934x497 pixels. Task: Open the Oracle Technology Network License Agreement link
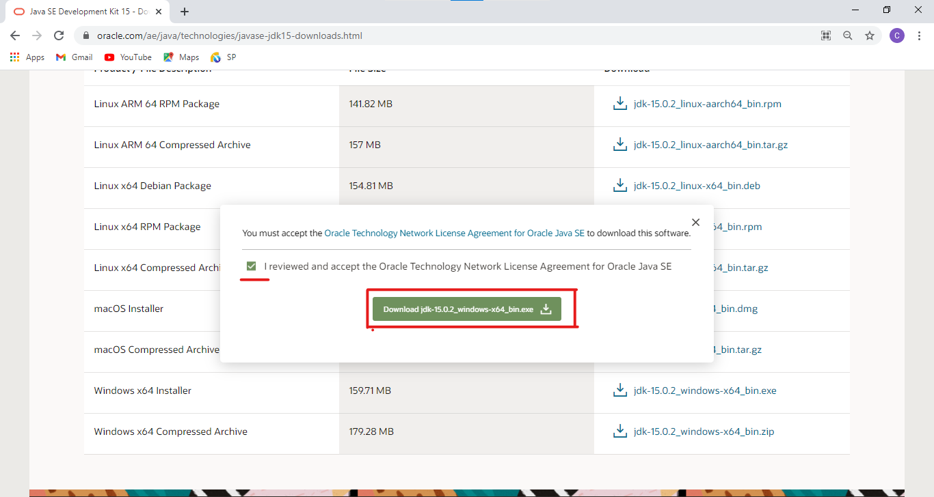pyautogui.click(x=454, y=233)
